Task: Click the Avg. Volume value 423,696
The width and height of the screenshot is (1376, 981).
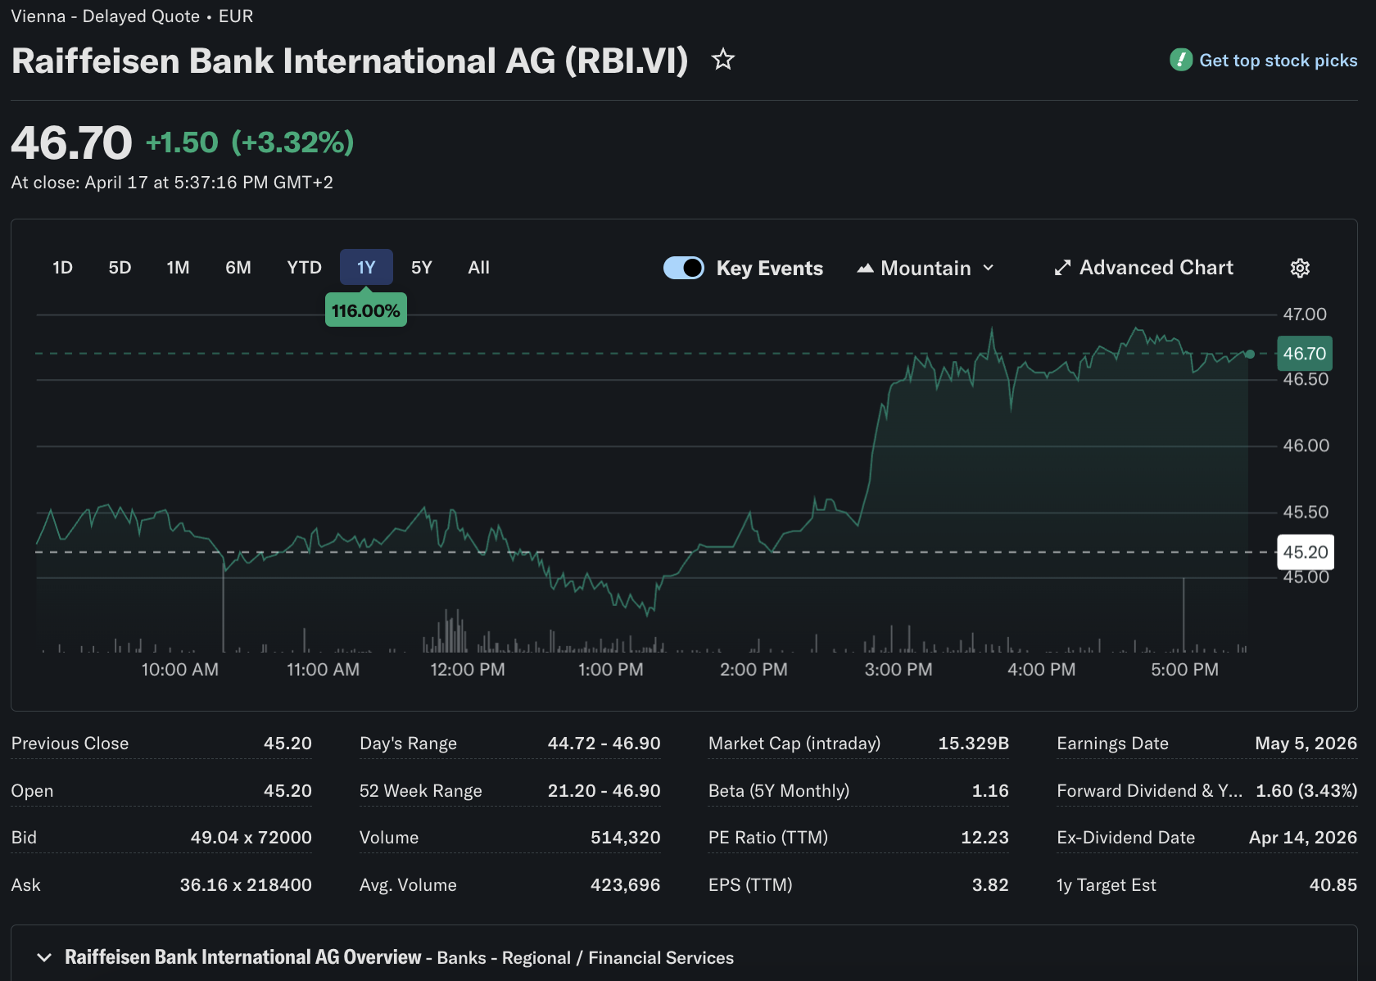Action: (625, 885)
